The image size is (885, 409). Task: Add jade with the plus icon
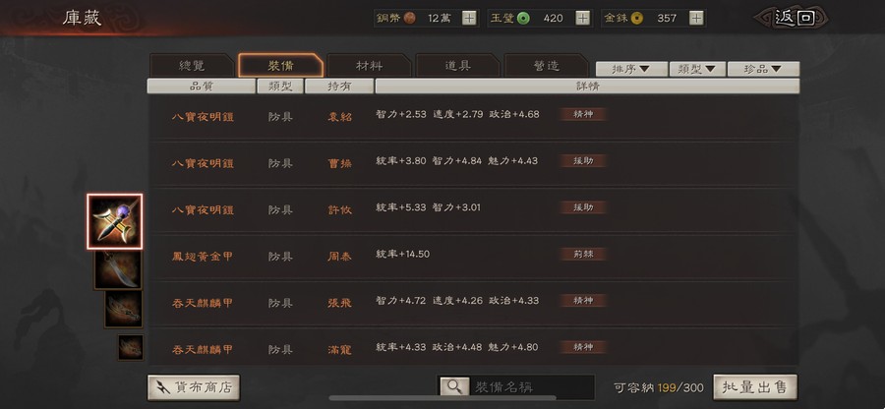582,18
